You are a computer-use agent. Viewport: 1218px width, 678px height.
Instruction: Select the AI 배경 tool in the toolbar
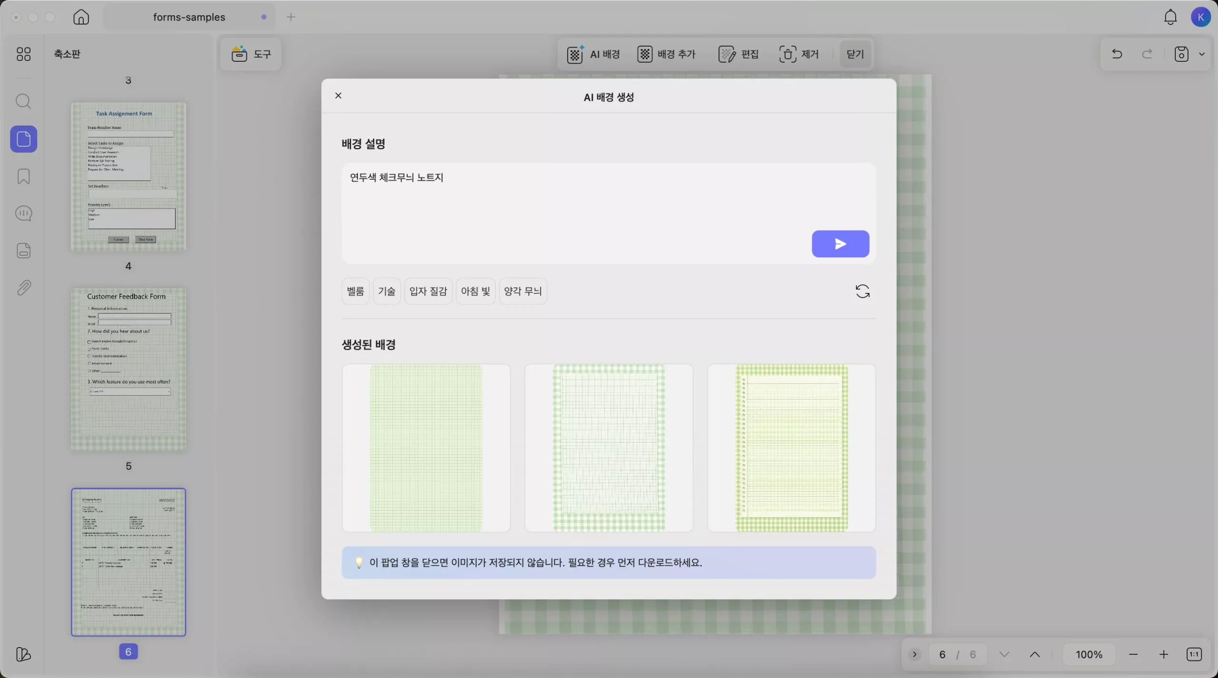point(593,54)
